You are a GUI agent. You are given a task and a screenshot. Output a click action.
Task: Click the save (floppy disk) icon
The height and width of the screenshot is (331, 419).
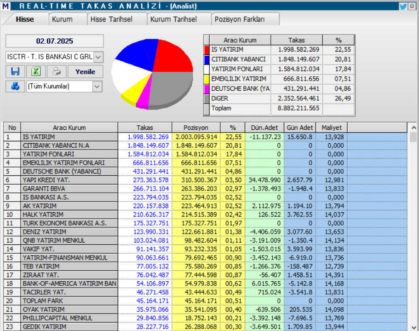tap(15, 71)
